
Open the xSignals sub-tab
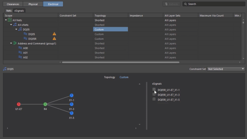point(19,11)
